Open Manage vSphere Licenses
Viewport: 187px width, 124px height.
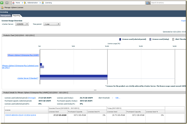click(x=14, y=8)
